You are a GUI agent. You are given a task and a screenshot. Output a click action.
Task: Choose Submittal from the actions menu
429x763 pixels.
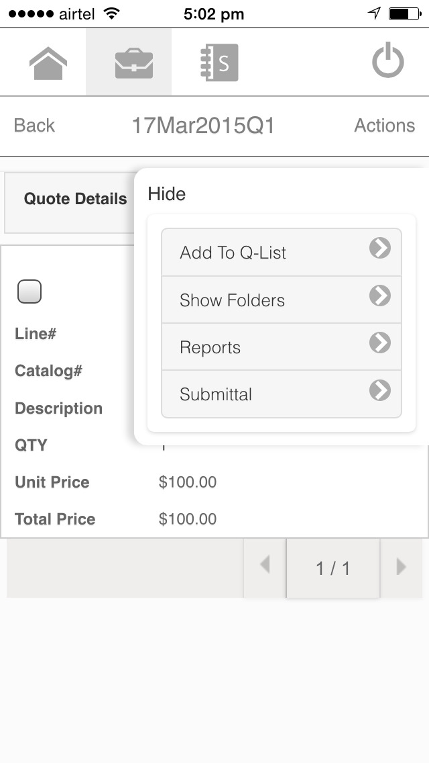(282, 394)
